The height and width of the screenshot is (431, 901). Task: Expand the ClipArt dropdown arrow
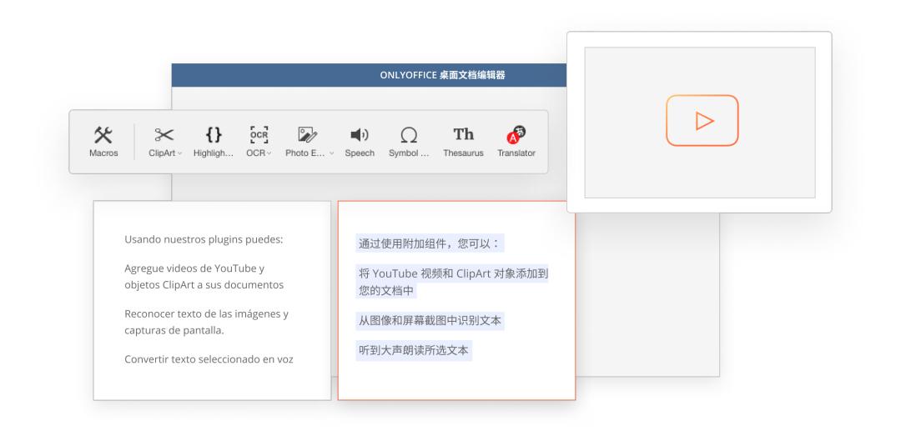(x=180, y=153)
